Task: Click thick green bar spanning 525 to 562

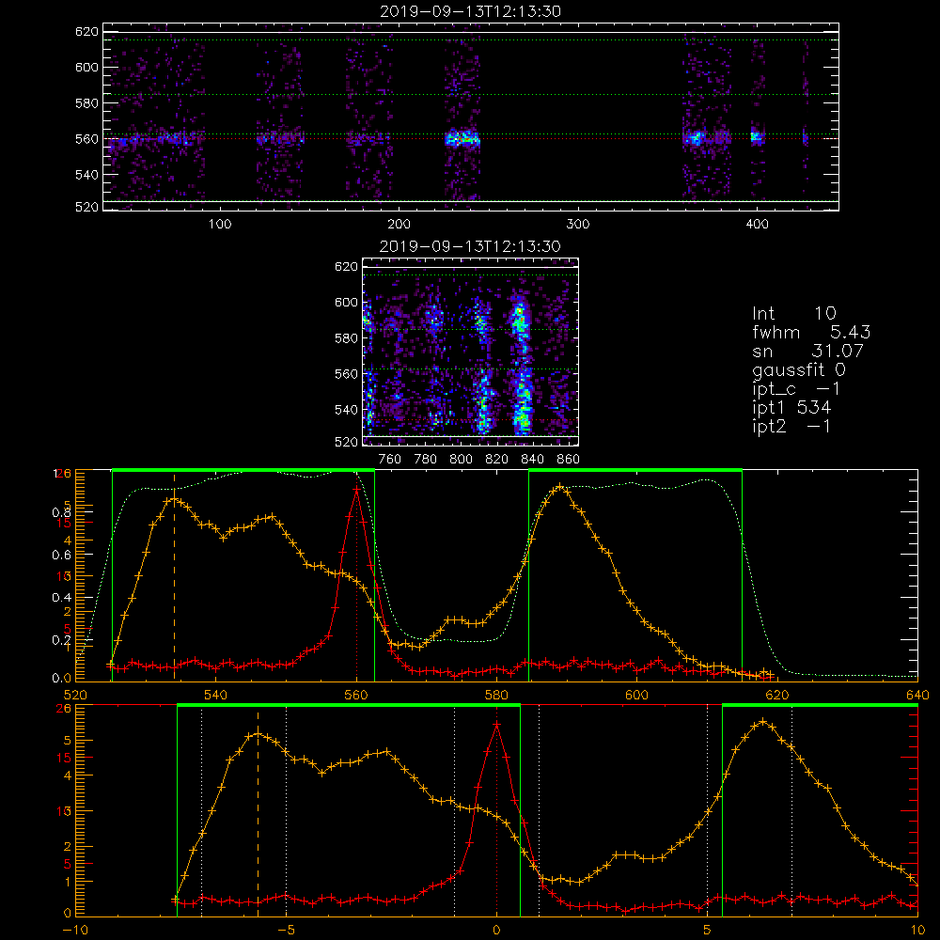Action: (x=243, y=471)
